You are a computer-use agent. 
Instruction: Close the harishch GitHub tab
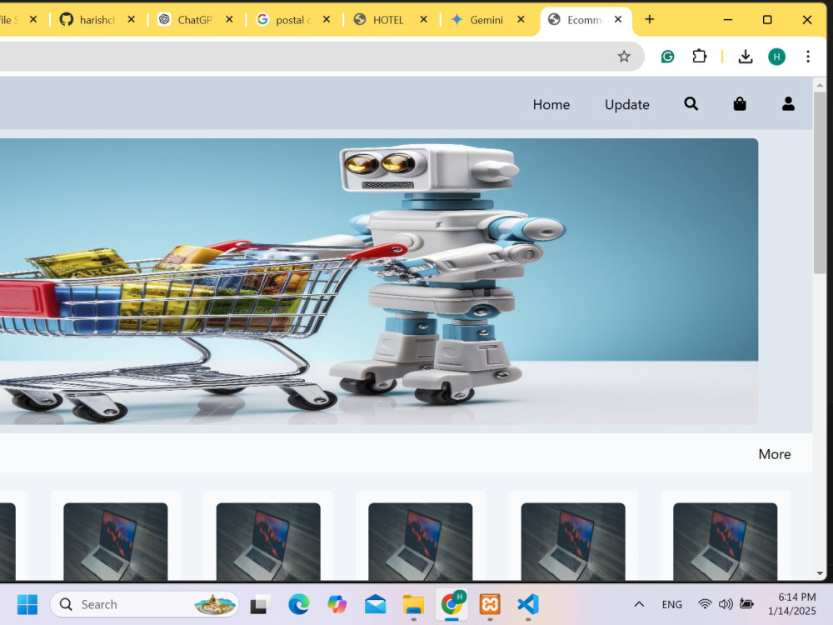pos(132,20)
